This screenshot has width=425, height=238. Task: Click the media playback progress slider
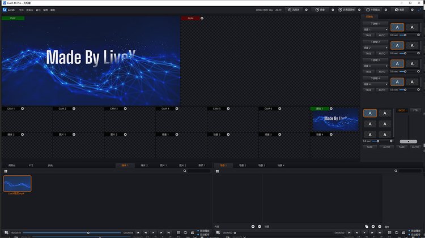(x=72, y=232)
